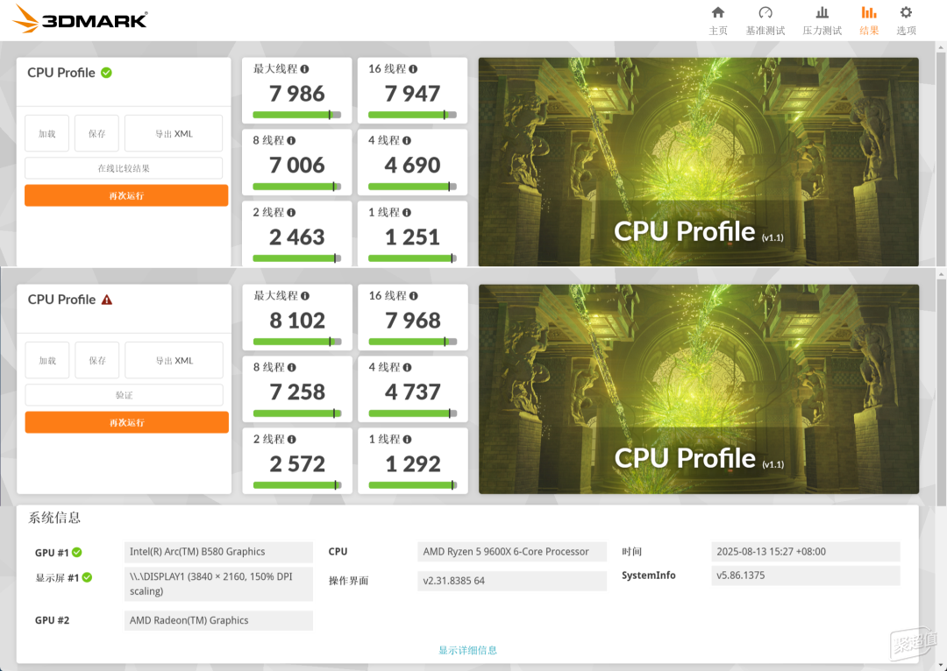The image size is (947, 671).
Task: Click the bottom CPU Profile preview image
Action: (699, 389)
